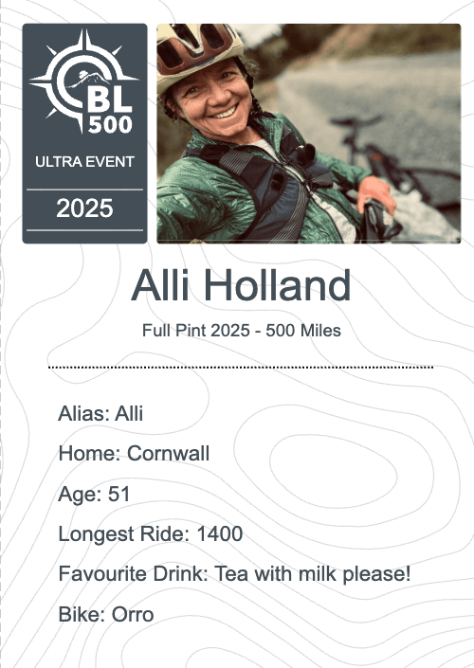Click the dotted divider line under the subtitle
Screen dimensions: 474x668
pyautogui.click(x=241, y=367)
